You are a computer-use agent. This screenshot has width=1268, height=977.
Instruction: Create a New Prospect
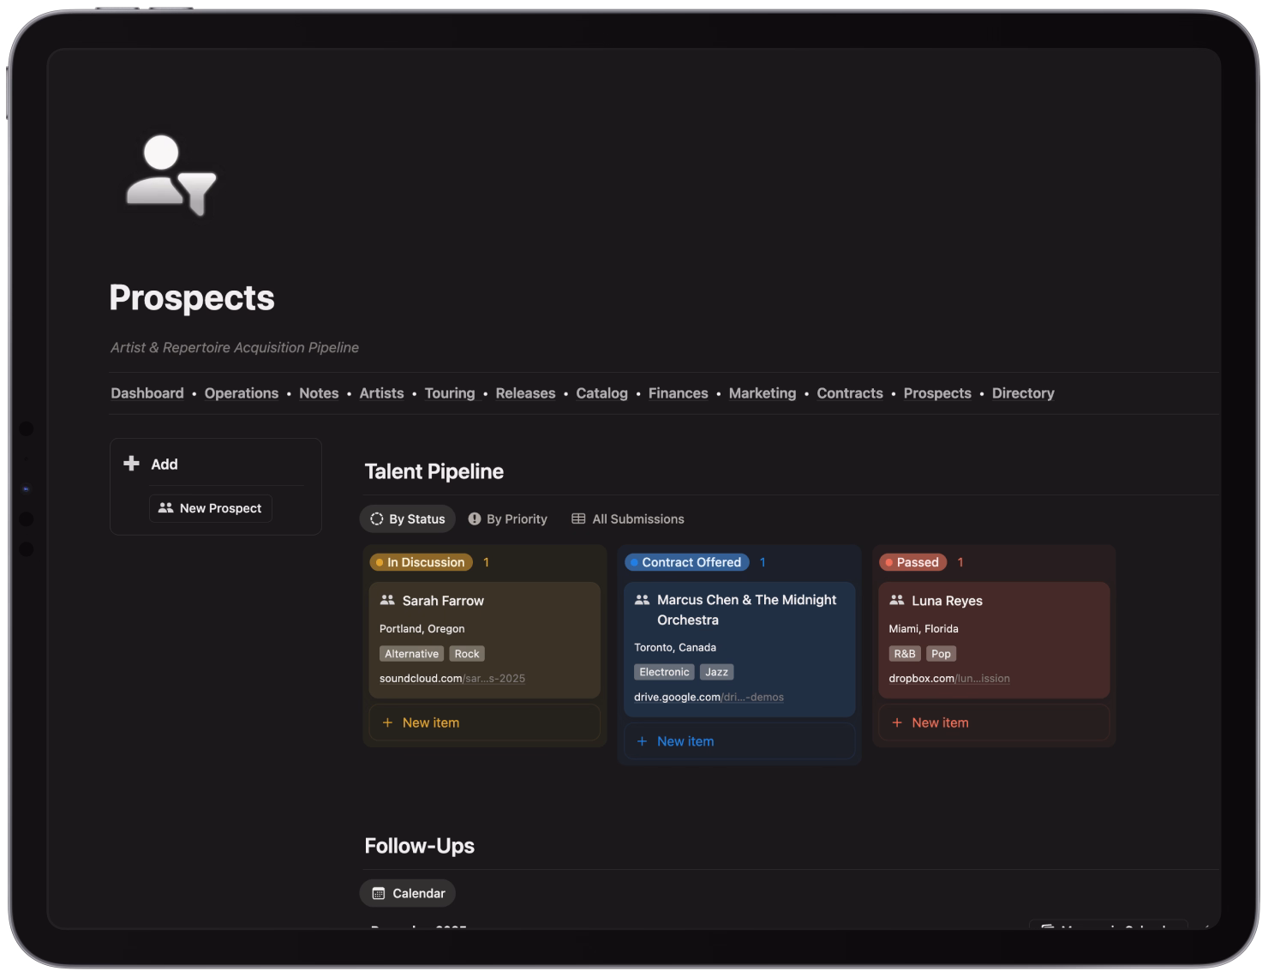click(x=211, y=508)
